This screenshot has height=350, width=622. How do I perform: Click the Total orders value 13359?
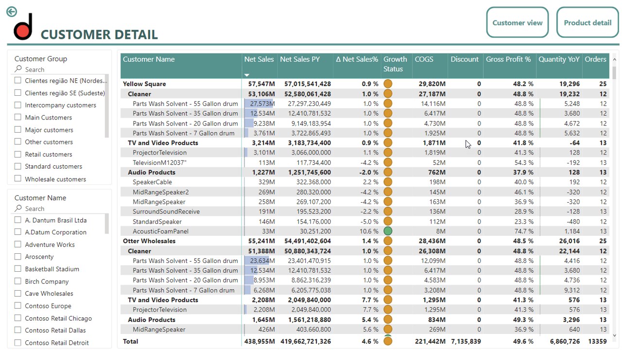[597, 341]
